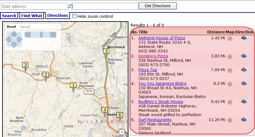255x137 pixels.
Task: Click the Steak wood grilled to perfection text
Action: point(170,115)
